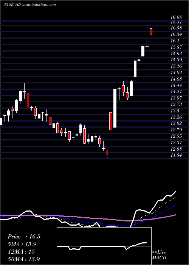
Task: Select the latest red candle near 16.5
Action: pos(151,31)
